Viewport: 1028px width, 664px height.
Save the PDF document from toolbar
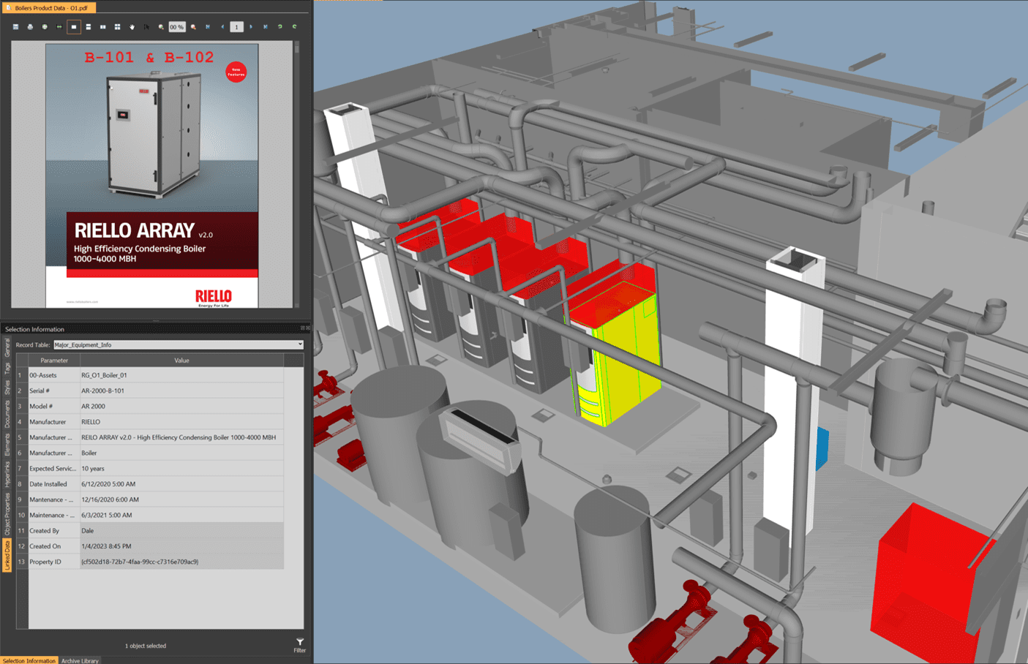(15, 27)
